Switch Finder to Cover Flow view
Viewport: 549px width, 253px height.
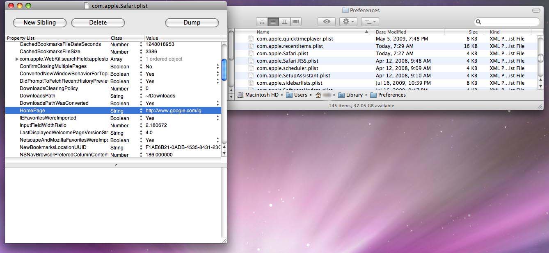point(296,22)
